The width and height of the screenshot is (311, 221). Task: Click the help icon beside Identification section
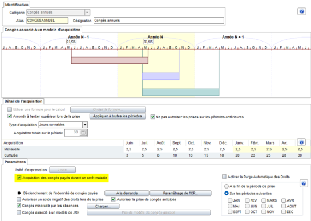[302, 11]
